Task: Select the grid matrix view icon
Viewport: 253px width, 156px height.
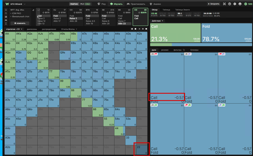Action: [143, 29]
